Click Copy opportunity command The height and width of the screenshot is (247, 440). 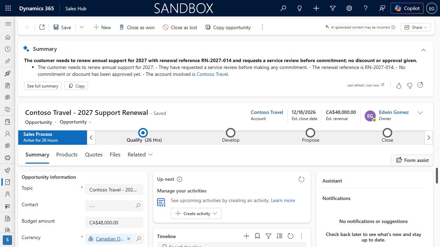pyautogui.click(x=228, y=27)
